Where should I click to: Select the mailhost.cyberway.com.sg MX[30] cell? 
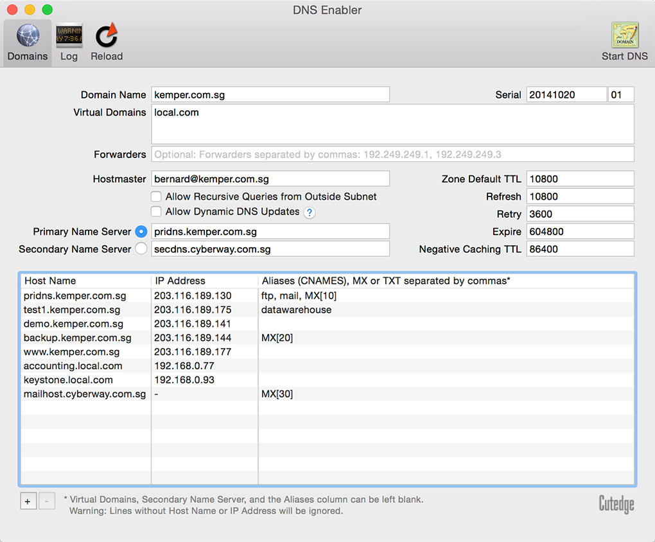(x=277, y=394)
